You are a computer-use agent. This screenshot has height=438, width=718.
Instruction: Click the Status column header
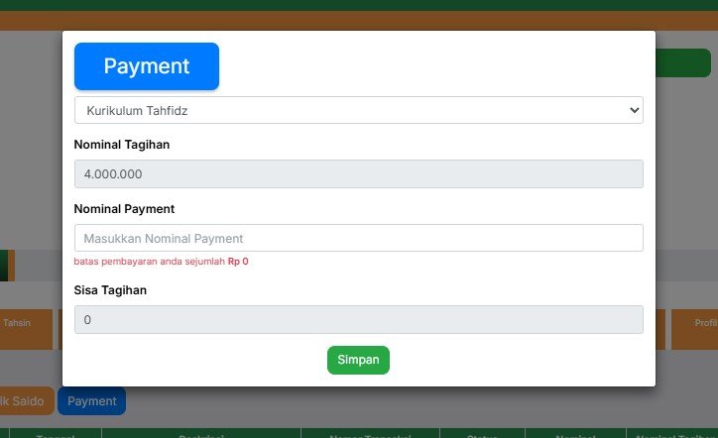pos(482,434)
